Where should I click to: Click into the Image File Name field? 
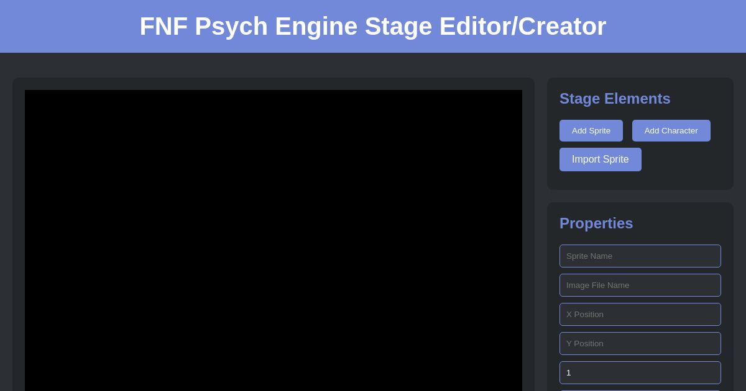click(x=640, y=285)
